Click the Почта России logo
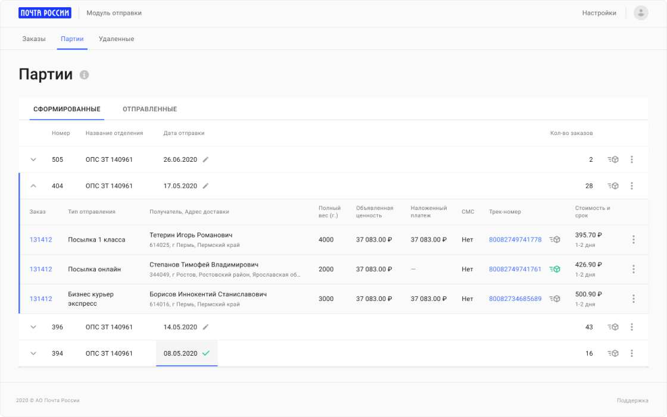This screenshot has height=417, width=667. pyautogui.click(x=45, y=12)
